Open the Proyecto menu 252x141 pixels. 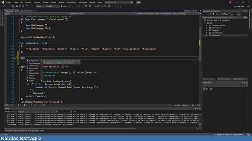[28, 2]
